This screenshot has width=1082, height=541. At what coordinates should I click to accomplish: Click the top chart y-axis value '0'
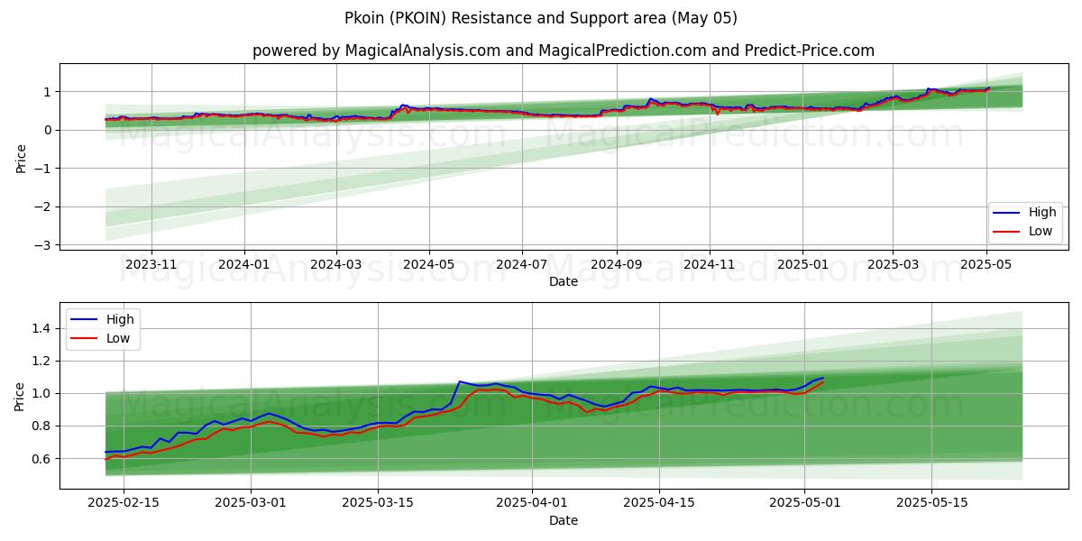pos(50,130)
